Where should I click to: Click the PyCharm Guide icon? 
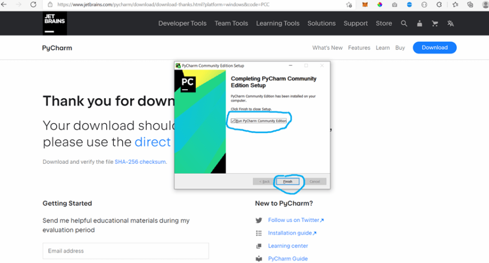259,259
